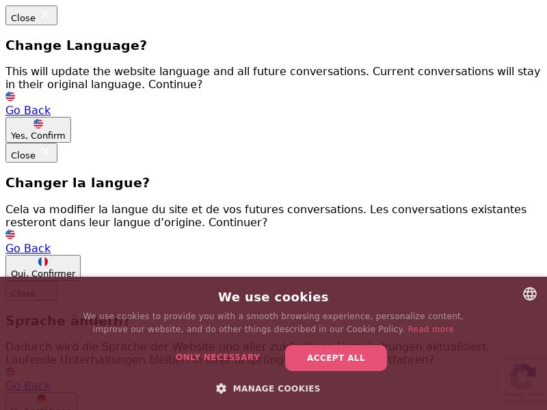
Task: Click the X icon in the topmost Close button
Action: (x=45, y=14)
